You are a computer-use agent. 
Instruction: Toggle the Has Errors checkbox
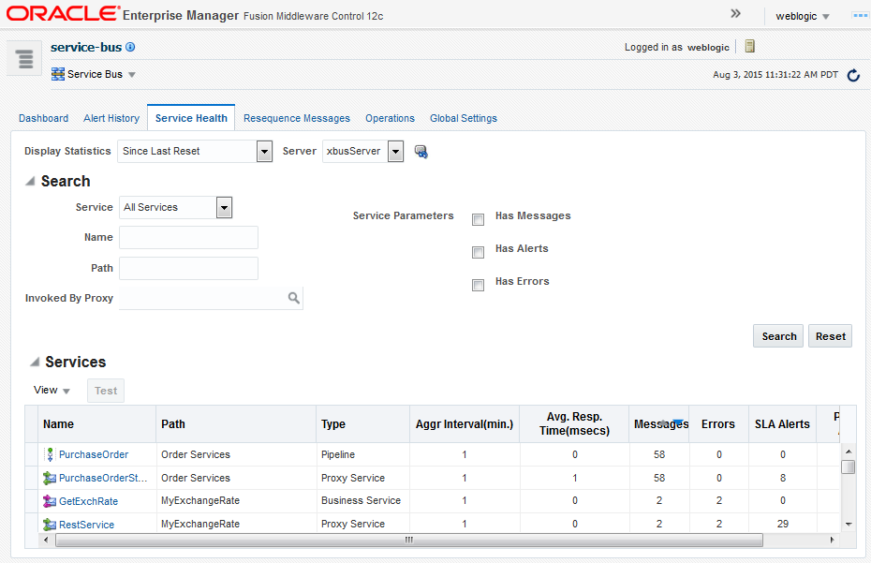(x=478, y=285)
